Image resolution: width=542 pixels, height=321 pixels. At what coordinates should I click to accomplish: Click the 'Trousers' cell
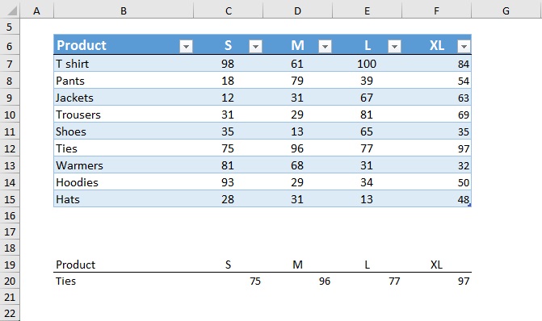pyautogui.click(x=124, y=115)
